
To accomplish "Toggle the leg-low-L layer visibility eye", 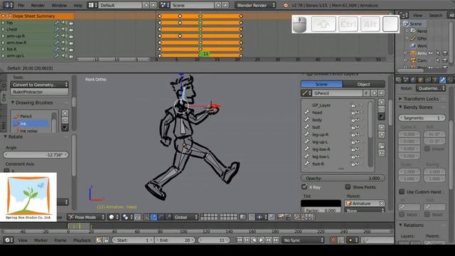I will (358, 156).
